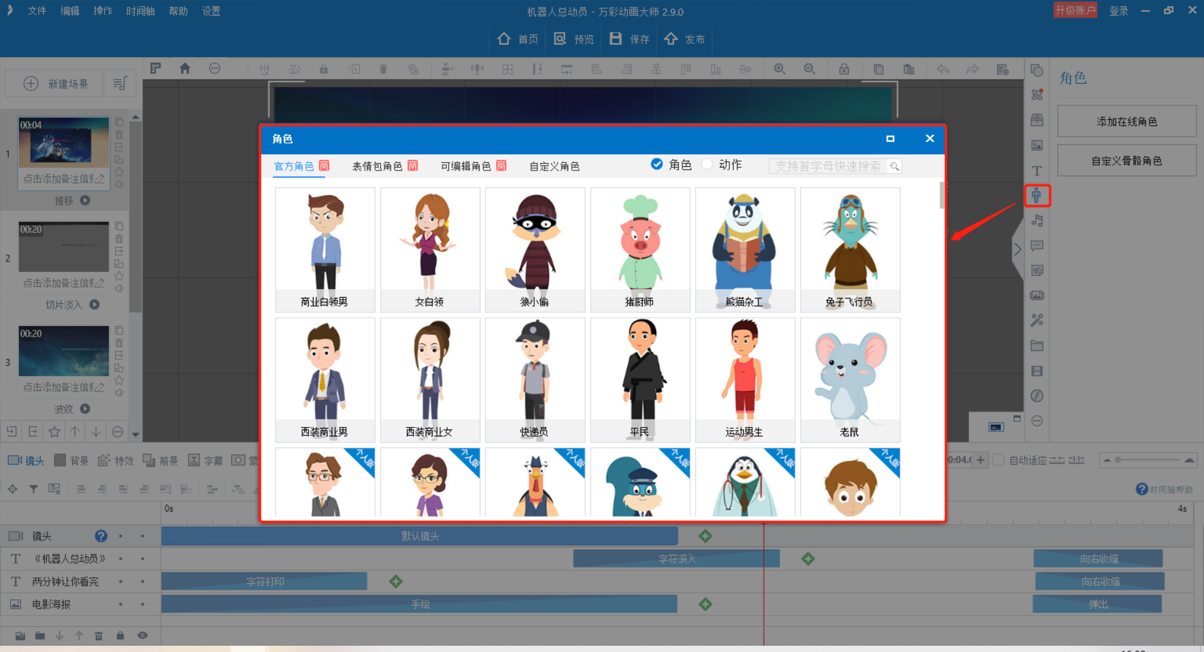Click the home icon on canvas toolbar
The width and height of the screenshot is (1204, 652).
(184, 68)
